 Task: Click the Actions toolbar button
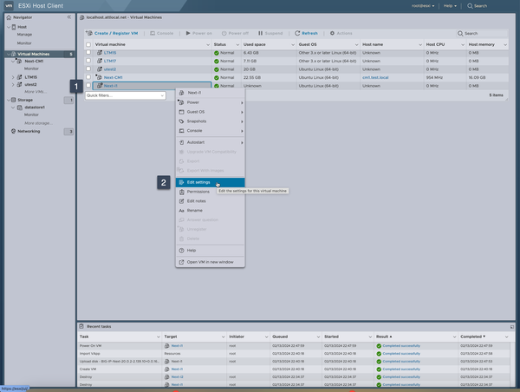tap(341, 33)
